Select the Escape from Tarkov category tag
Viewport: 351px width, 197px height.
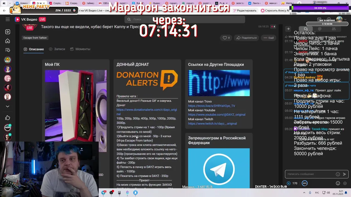(35, 38)
